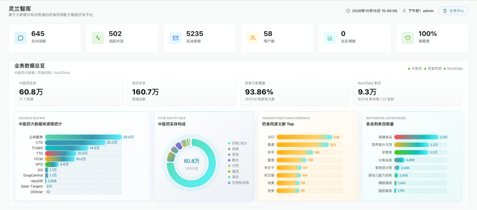
Task: Toggle the 疾病 legend item
Action: (x=233, y=149)
